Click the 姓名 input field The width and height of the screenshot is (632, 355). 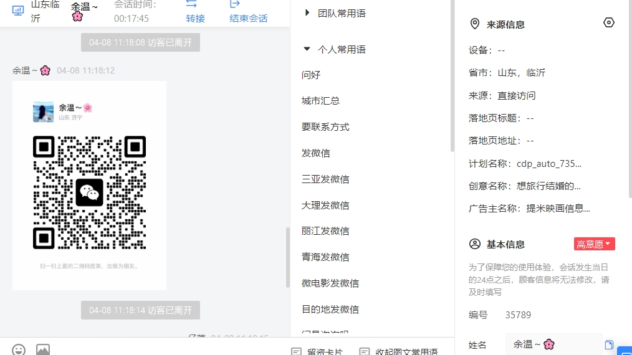point(554,344)
